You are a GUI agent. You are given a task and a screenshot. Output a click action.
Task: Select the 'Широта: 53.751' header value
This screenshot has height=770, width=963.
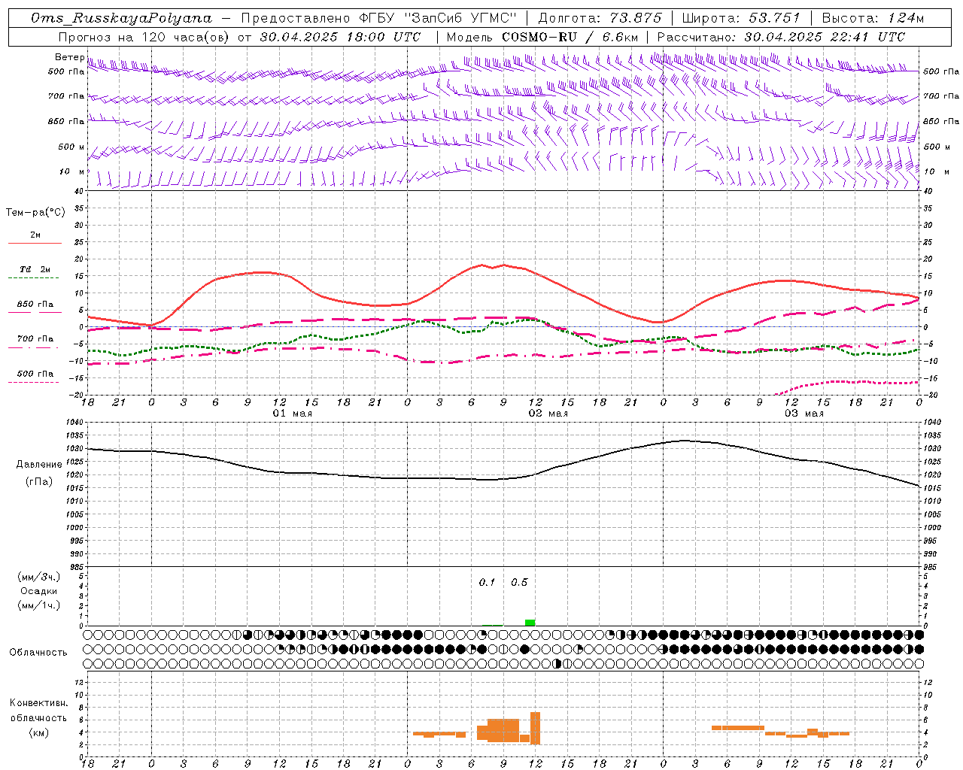(741, 18)
